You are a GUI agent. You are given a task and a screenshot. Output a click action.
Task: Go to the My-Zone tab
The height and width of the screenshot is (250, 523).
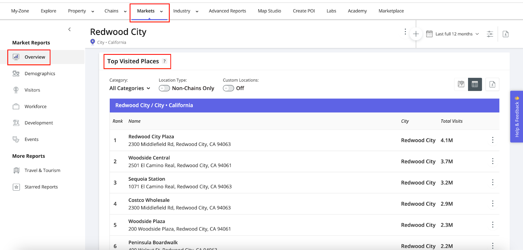[x=20, y=11]
